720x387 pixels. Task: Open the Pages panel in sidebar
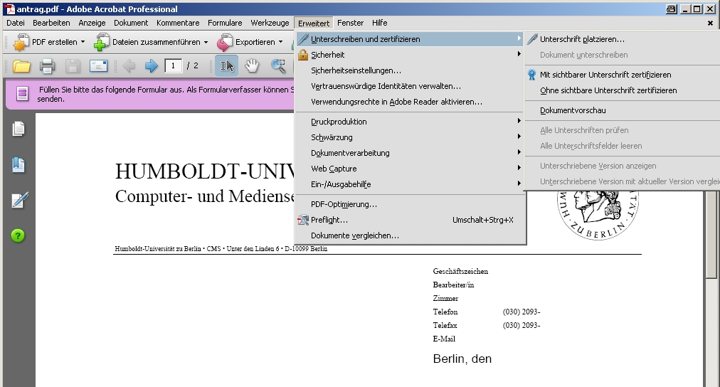18,129
